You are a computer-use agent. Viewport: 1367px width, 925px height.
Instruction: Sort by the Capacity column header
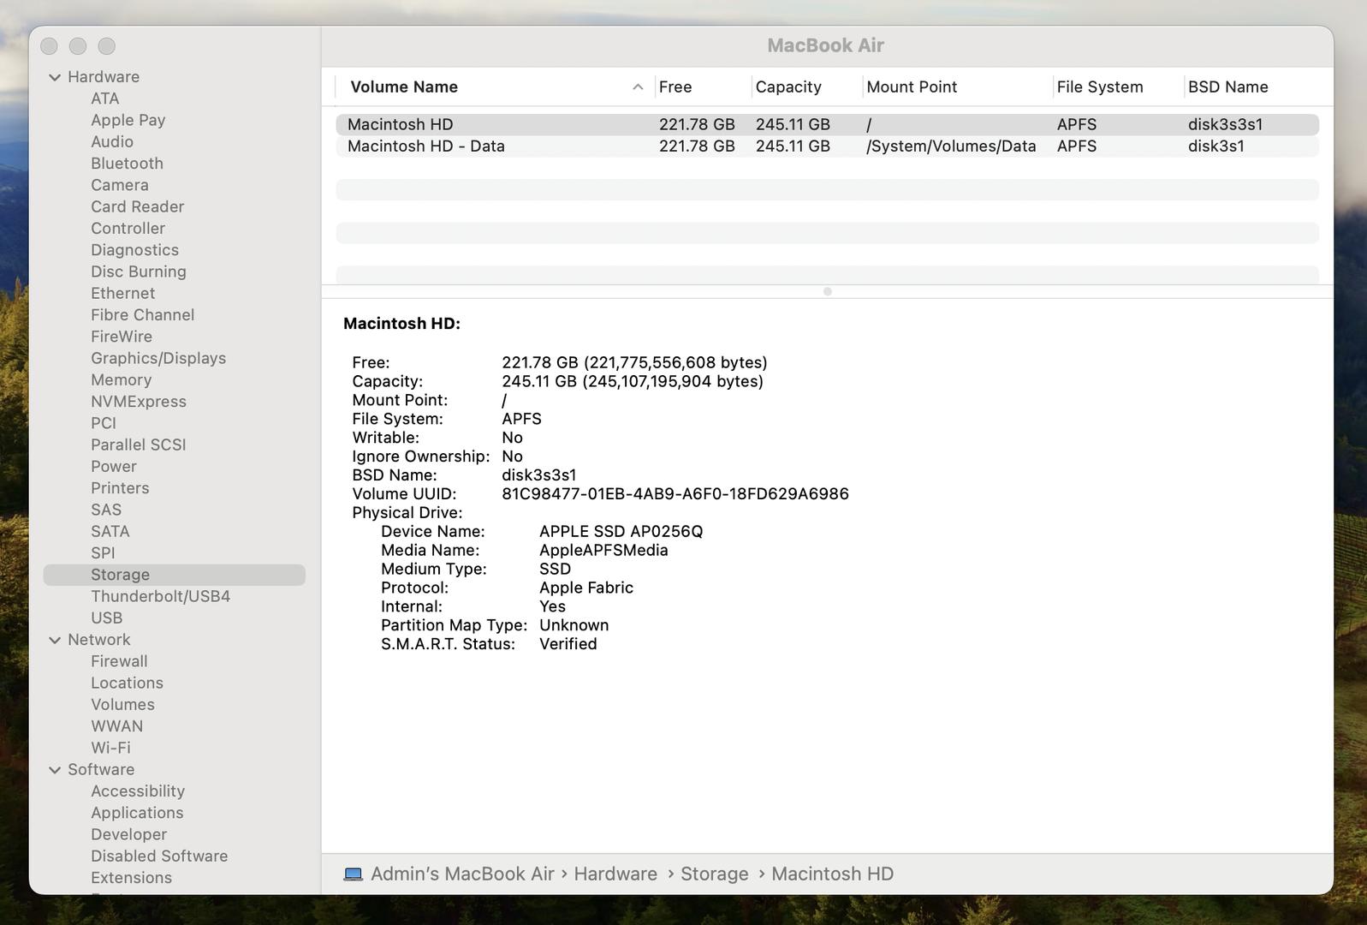point(788,87)
